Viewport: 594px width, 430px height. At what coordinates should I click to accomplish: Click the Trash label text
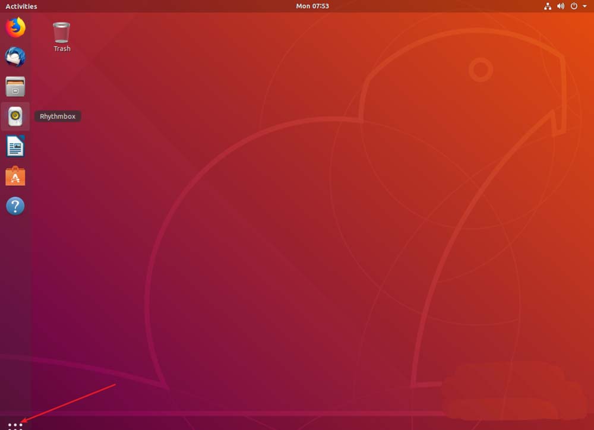pos(62,49)
